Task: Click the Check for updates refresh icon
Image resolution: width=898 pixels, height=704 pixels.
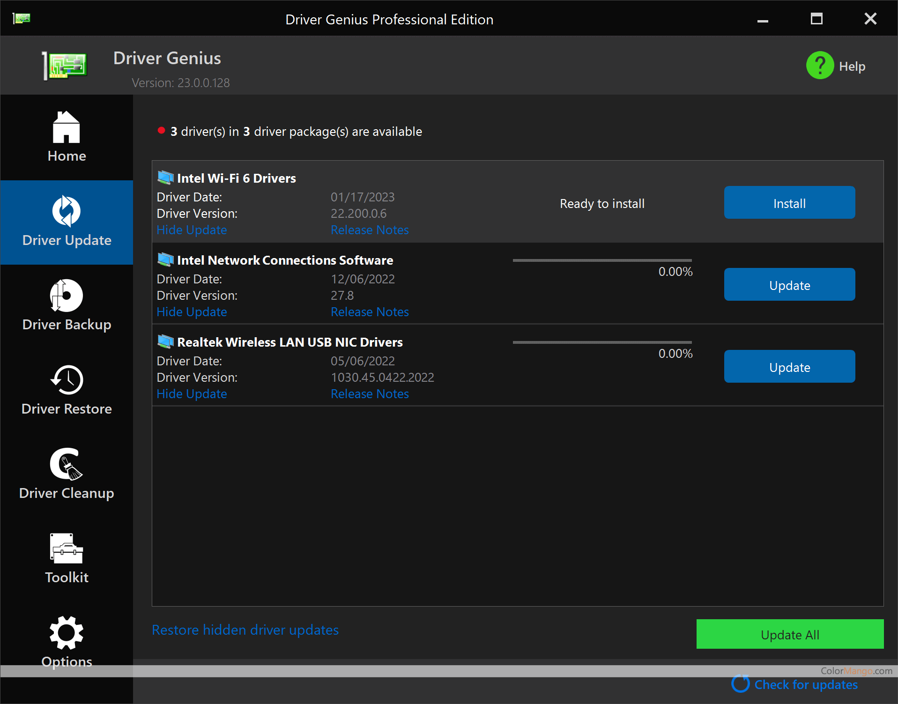Action: [741, 684]
